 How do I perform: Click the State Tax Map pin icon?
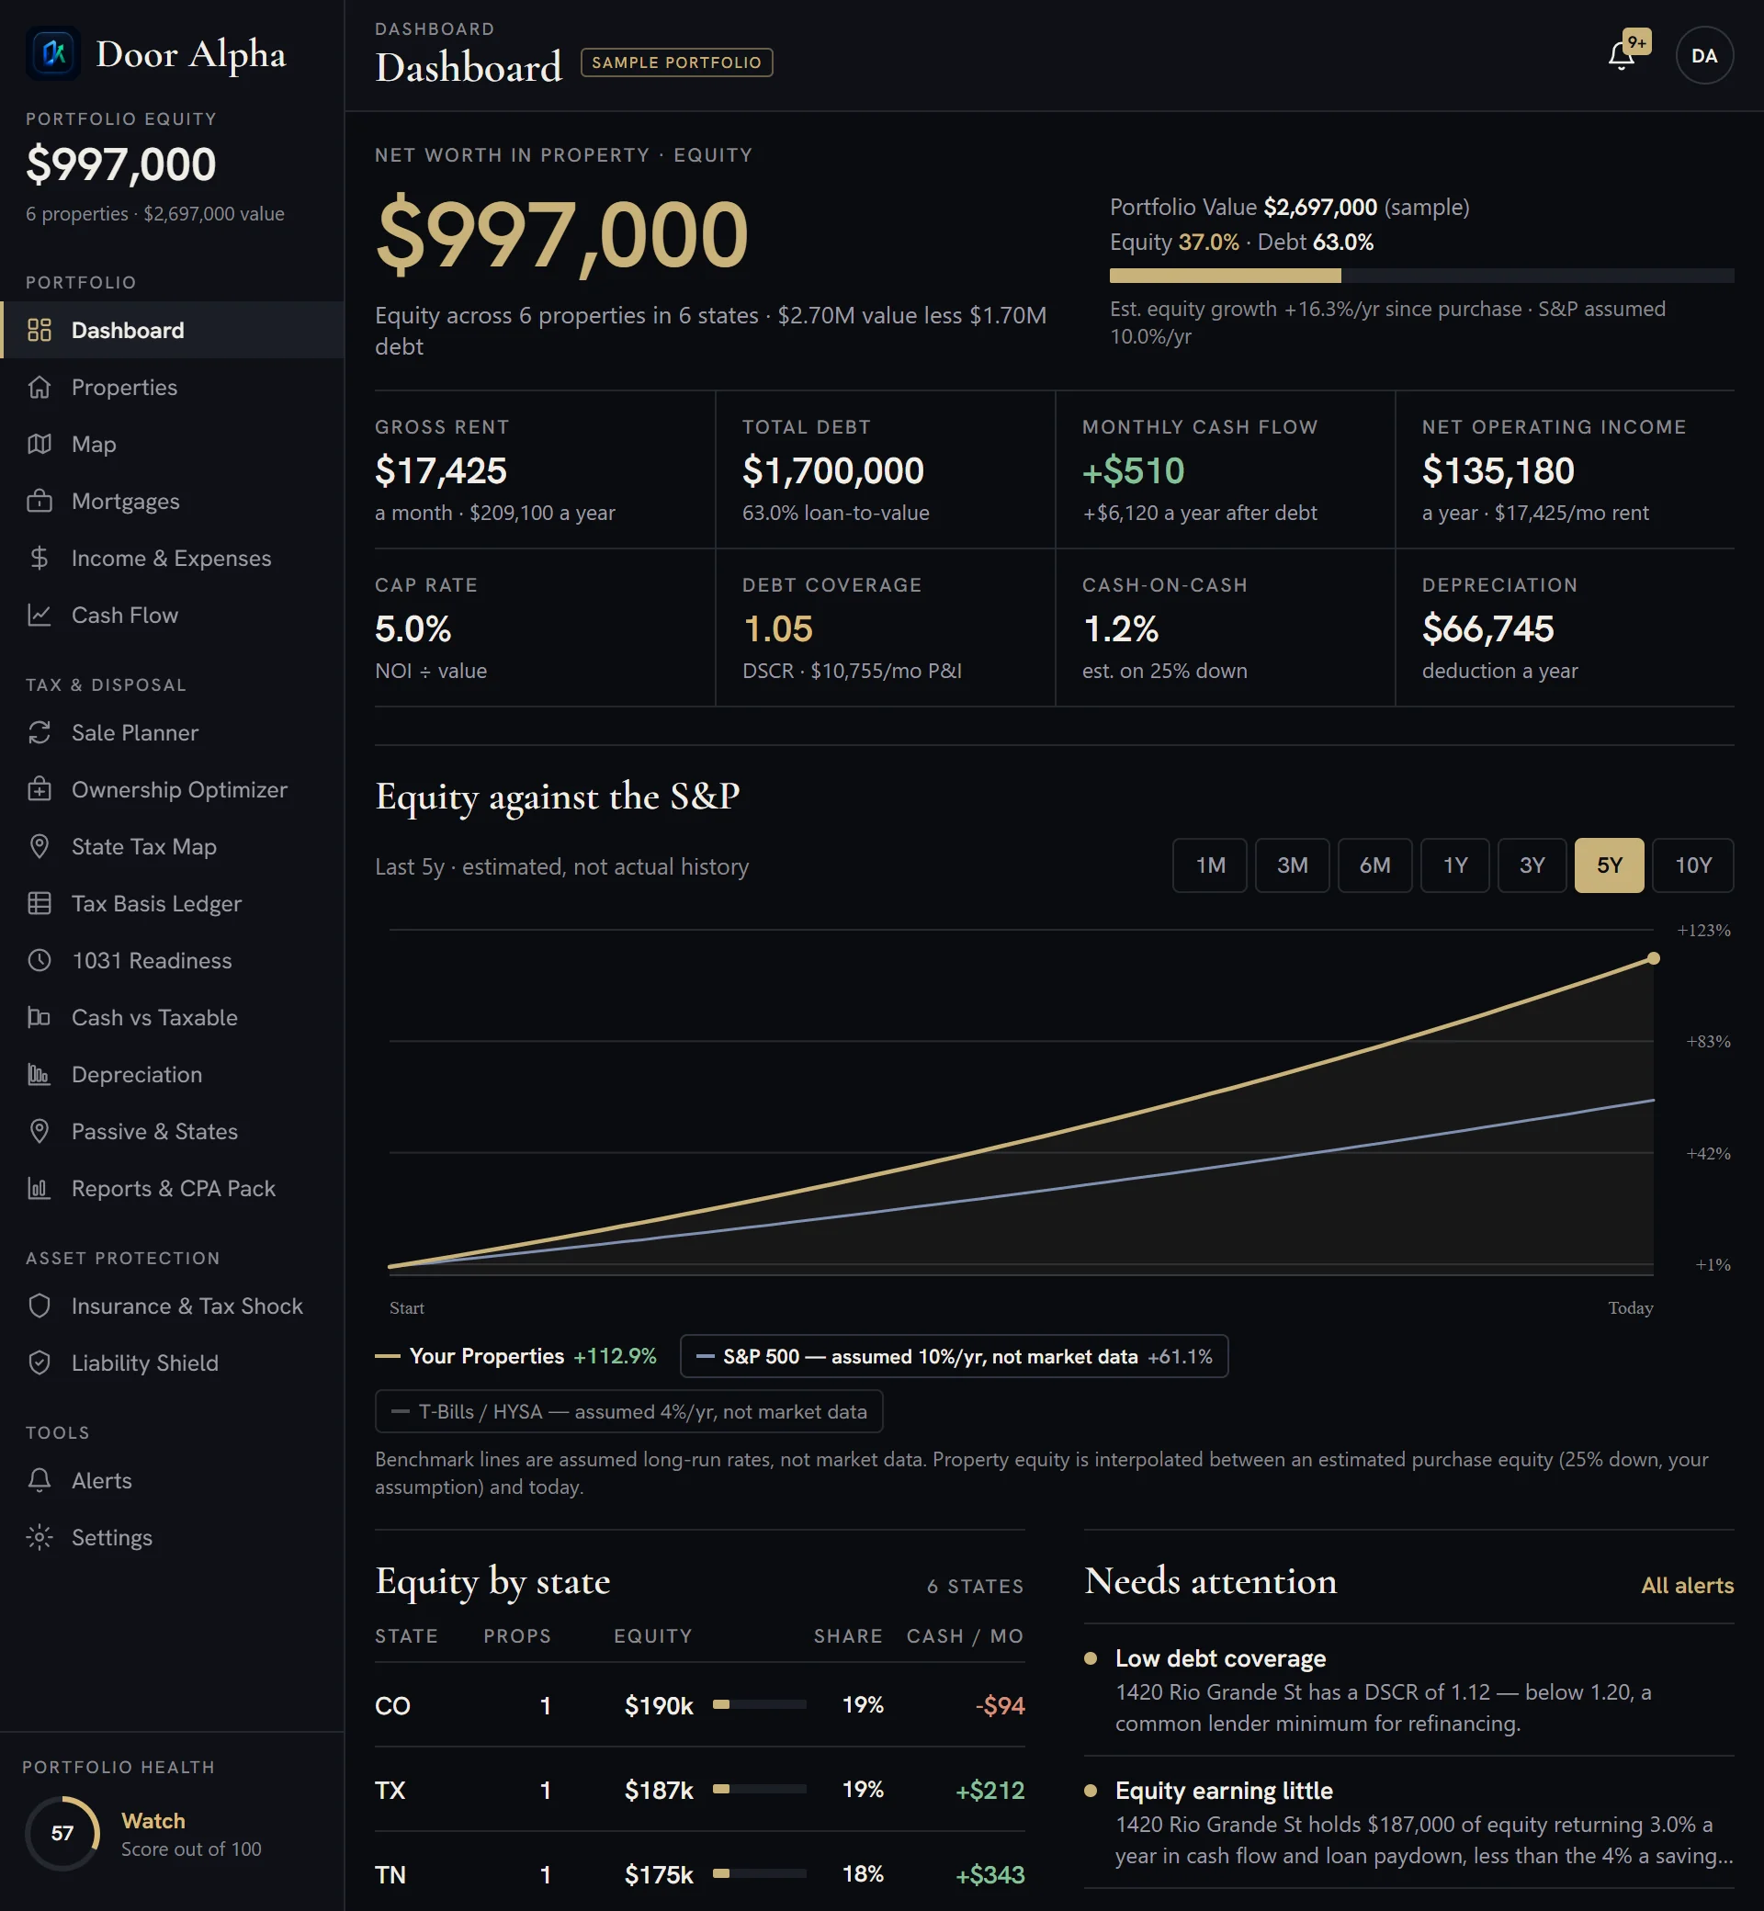pos(40,847)
